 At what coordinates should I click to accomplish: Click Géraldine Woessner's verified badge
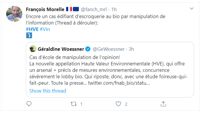click(x=88, y=49)
